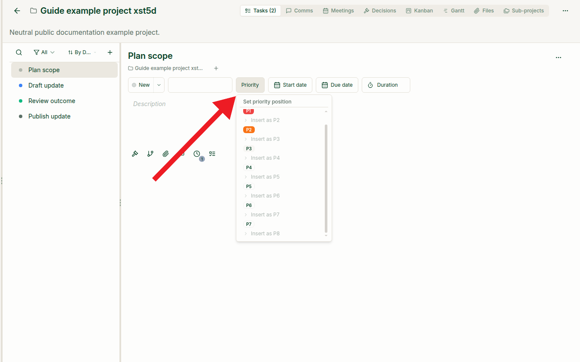Open the Kanban tab

[x=419, y=11]
